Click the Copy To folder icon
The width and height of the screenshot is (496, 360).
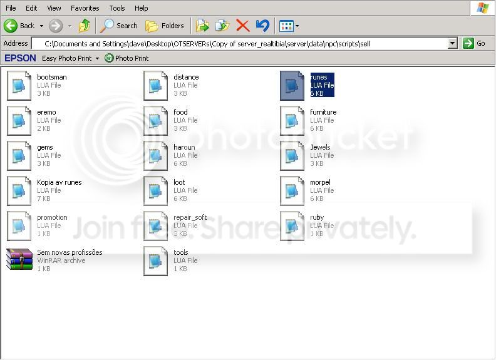click(222, 26)
